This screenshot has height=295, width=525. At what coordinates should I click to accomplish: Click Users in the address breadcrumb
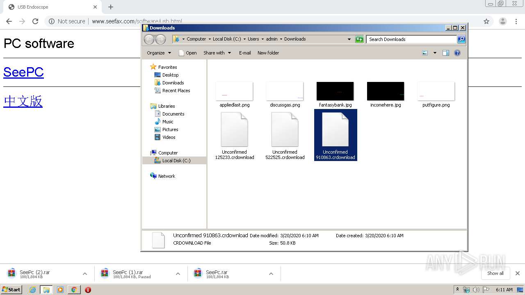(253, 39)
